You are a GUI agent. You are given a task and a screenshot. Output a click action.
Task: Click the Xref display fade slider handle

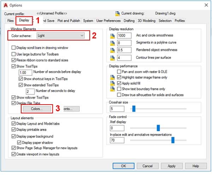(x=158, y=128)
